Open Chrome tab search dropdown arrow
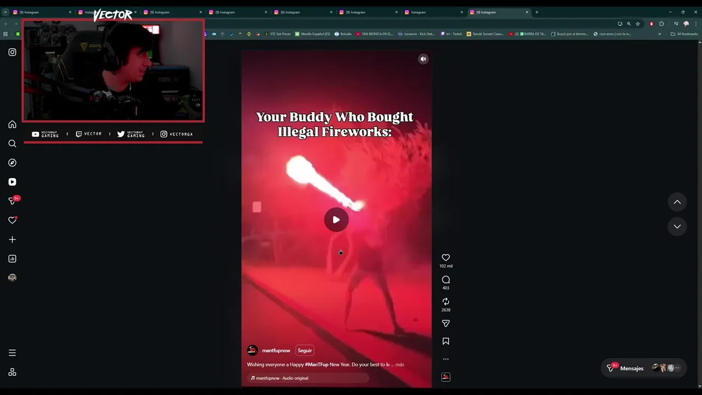Image resolution: width=702 pixels, height=395 pixels. point(5,12)
